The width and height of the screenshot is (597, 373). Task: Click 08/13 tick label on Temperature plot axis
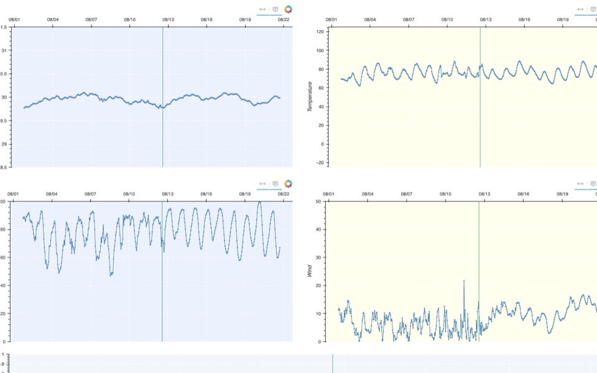click(x=486, y=19)
